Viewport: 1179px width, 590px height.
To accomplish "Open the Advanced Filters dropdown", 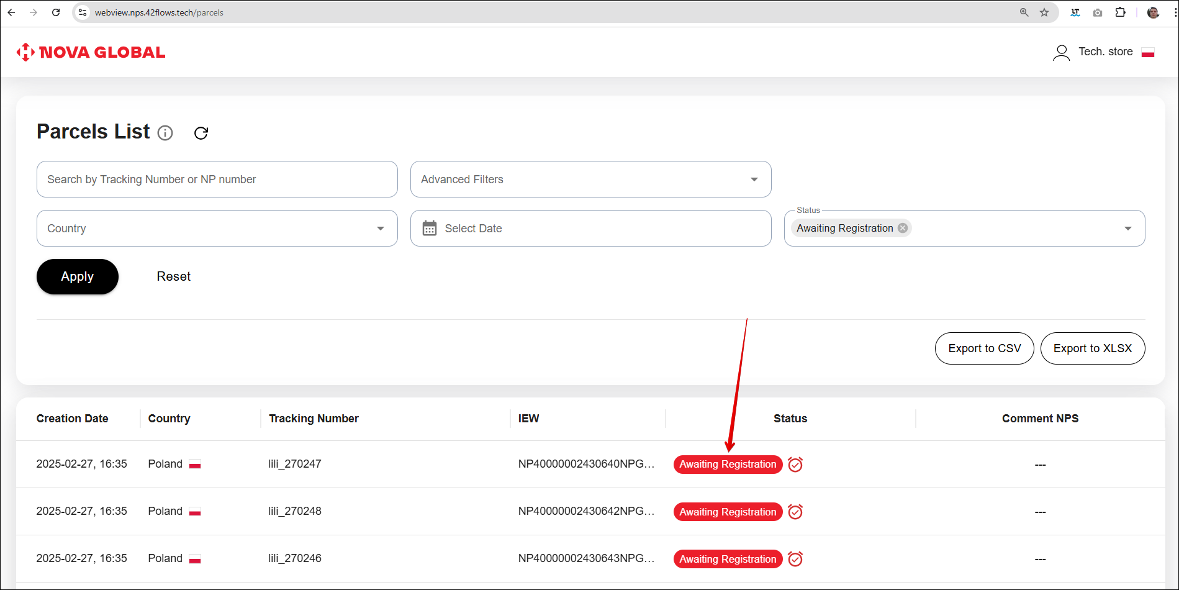I will click(x=590, y=179).
